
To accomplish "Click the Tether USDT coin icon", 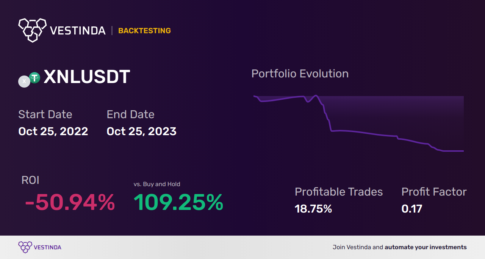I will click(34, 78).
